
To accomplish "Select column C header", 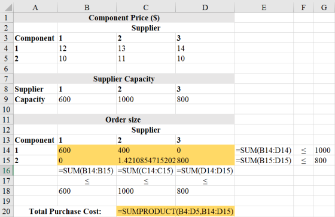I will pos(146,8).
